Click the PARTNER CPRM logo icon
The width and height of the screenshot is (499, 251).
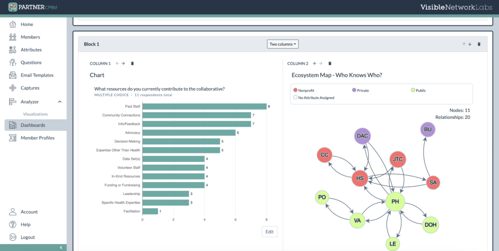tap(13, 7)
